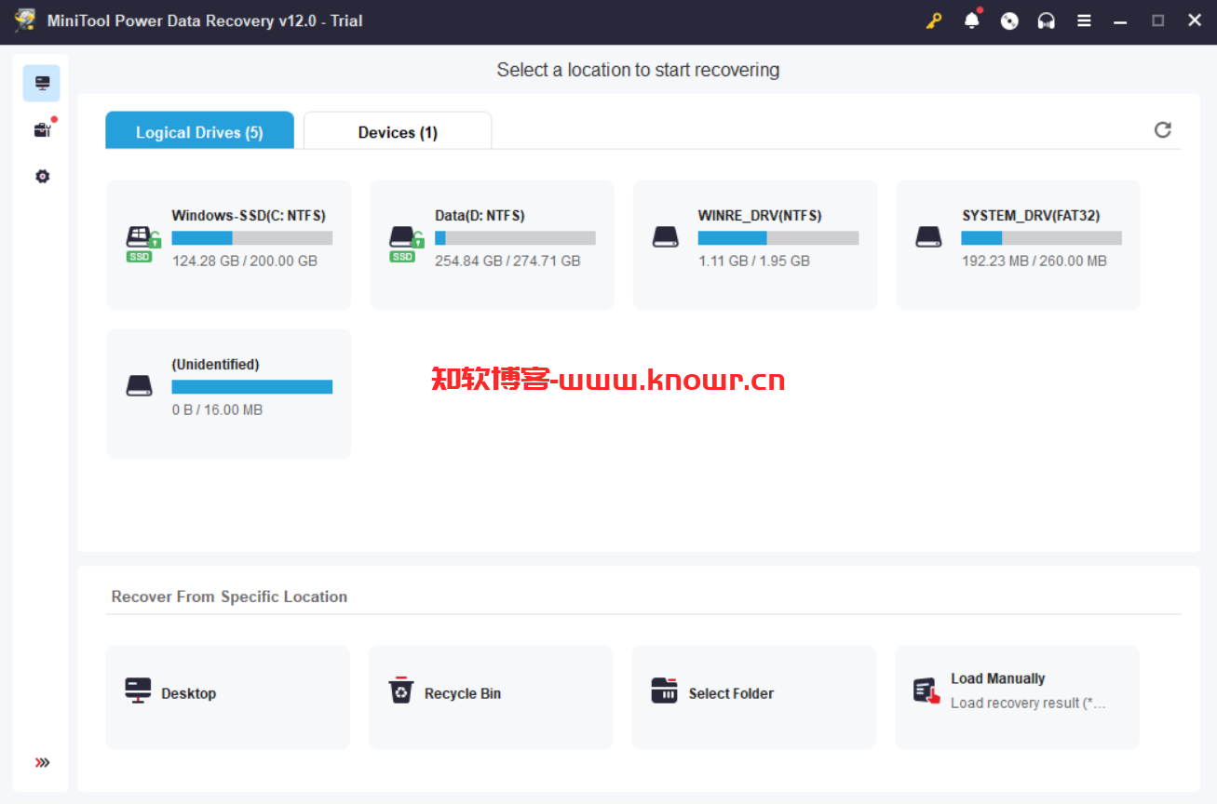Viewport: 1217px width, 804px height.
Task: Select the Data(D: NTFS) drive card
Action: 492,245
